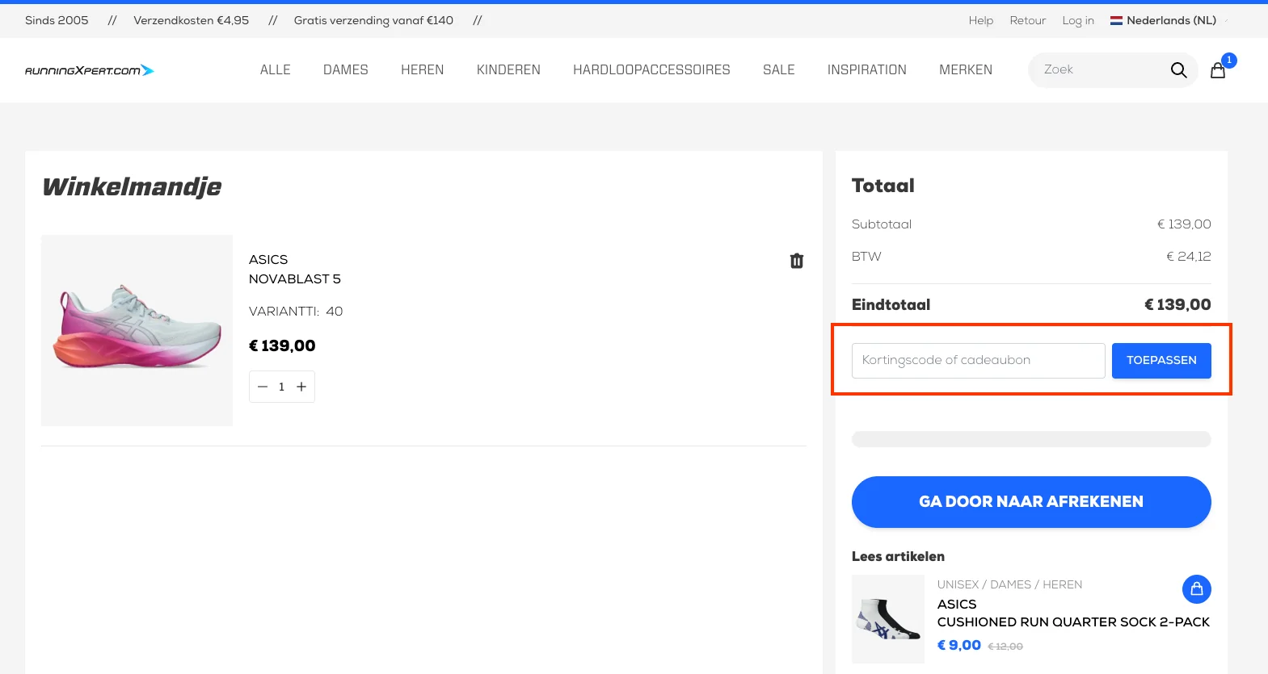This screenshot has height=674, width=1268.
Task: Click 'Sinds 2005' text
Action: pyautogui.click(x=57, y=20)
